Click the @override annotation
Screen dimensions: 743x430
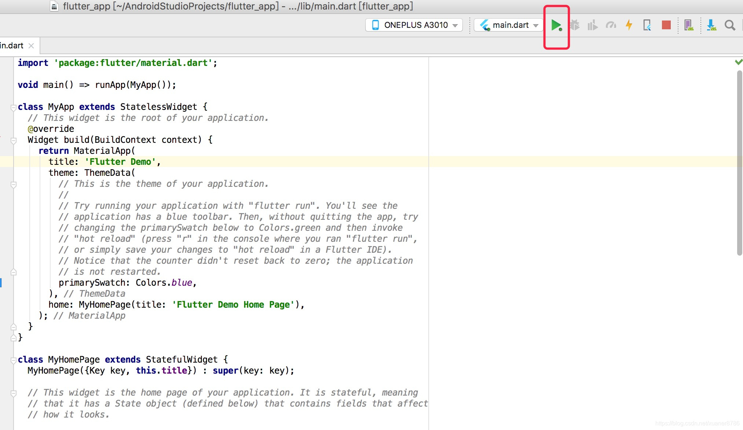pyautogui.click(x=51, y=129)
